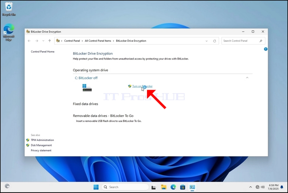Click the Fixed data drives heading

85,104
